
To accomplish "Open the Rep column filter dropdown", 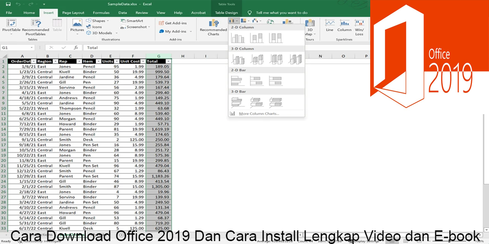I will point(79,61).
